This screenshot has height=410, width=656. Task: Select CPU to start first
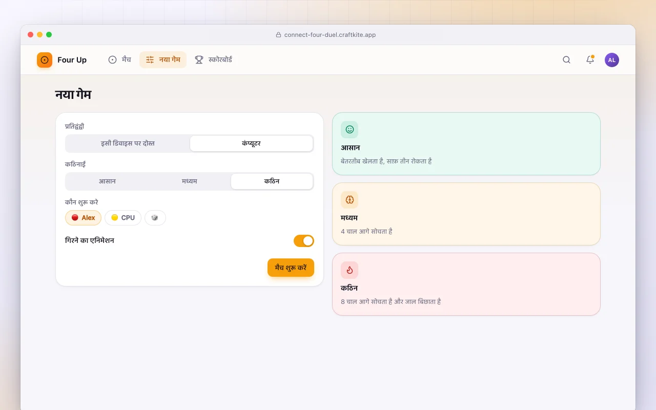pos(123,218)
